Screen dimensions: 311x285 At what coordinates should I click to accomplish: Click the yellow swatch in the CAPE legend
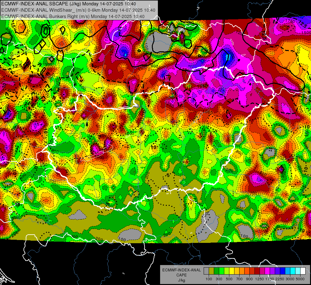tap(232, 271)
